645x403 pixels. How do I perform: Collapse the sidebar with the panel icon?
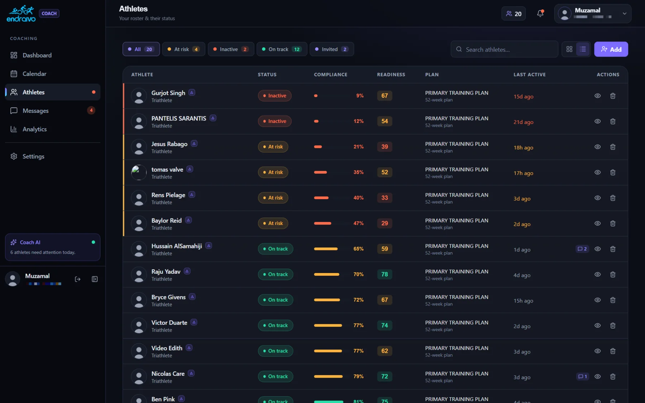coord(95,279)
